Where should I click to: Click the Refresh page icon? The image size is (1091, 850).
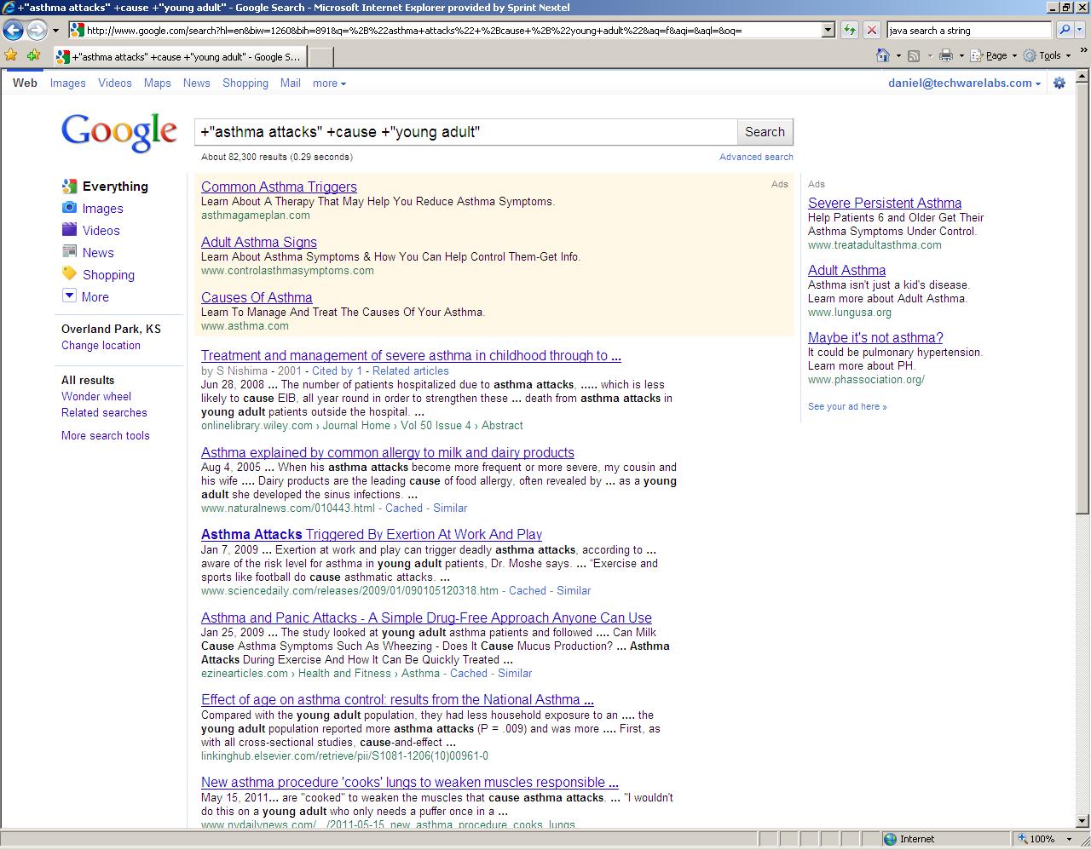[849, 30]
